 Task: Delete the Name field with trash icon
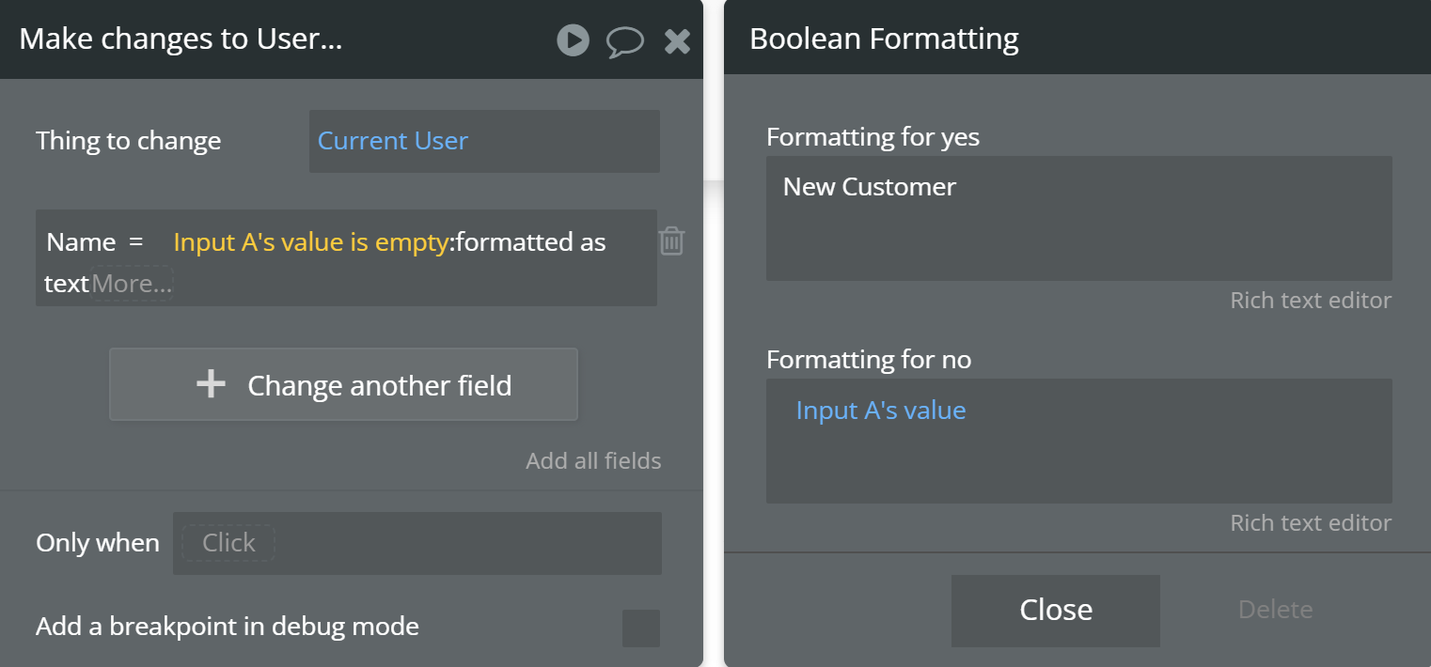point(671,241)
